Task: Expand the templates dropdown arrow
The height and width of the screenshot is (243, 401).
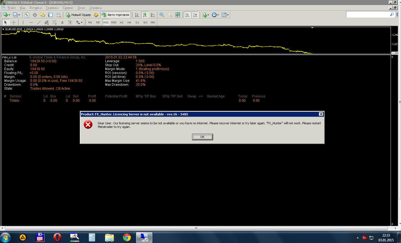Action: (228, 15)
